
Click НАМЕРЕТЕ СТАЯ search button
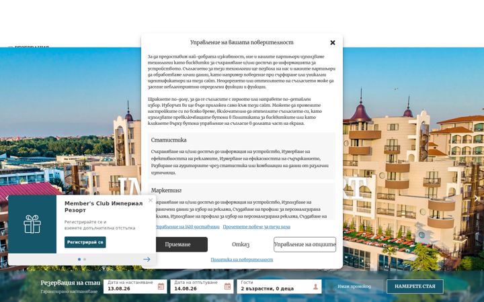pos(415,287)
